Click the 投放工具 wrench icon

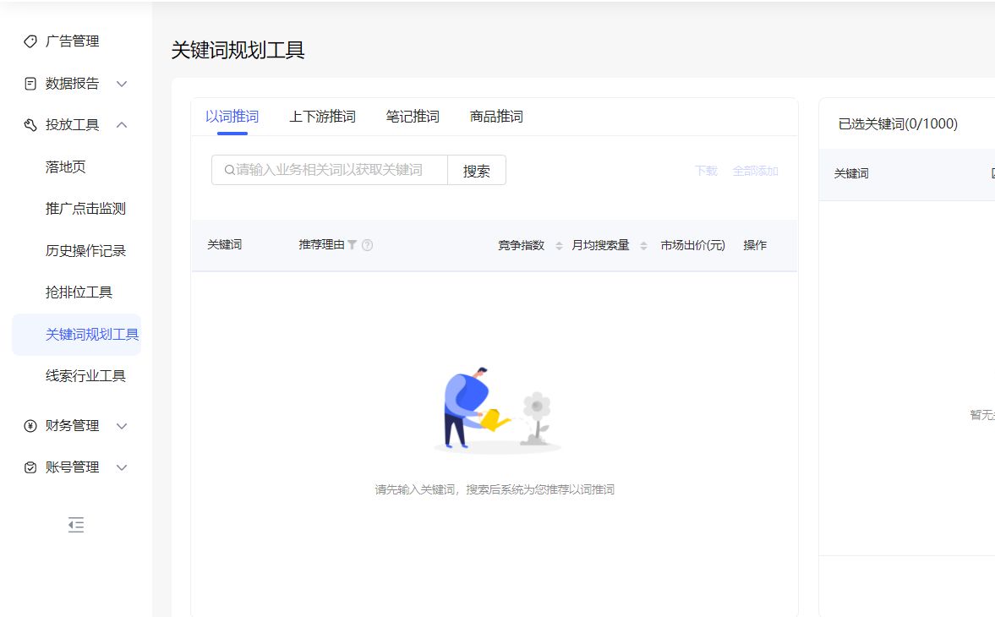[30, 125]
